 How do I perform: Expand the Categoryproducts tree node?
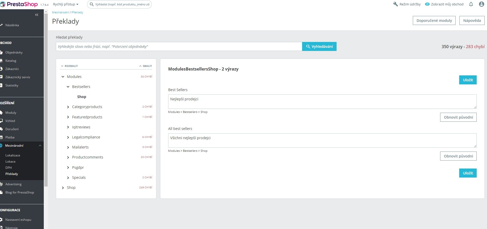click(x=68, y=107)
